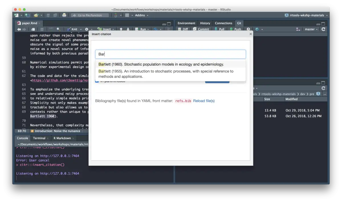Click the Pull arrow in Git pane
This screenshot has height=202, width=342.
point(216,29)
